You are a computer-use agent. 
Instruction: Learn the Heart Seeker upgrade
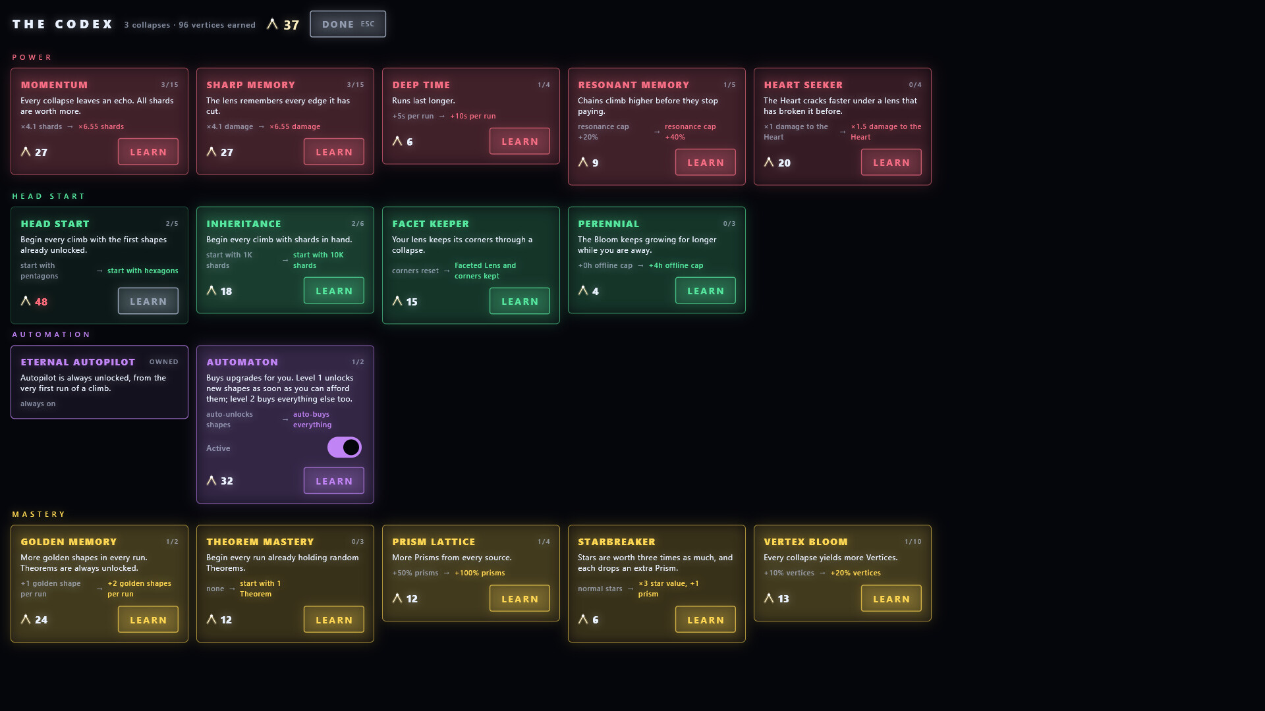click(x=891, y=163)
